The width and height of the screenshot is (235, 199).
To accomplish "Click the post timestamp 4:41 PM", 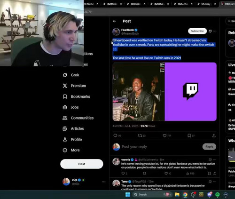I will point(125,126).
